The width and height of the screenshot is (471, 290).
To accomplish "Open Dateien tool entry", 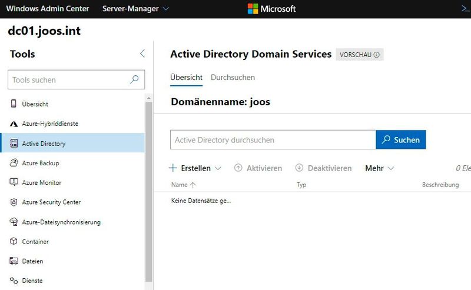I will click(x=72, y=261).
